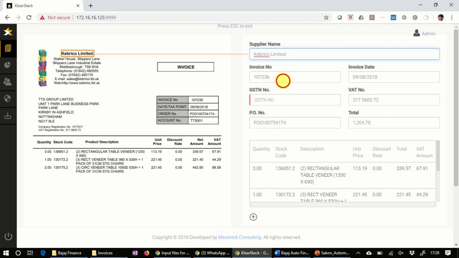Click the Admin user icon
Image resolution: width=459 pixels, height=258 pixels.
416,33
